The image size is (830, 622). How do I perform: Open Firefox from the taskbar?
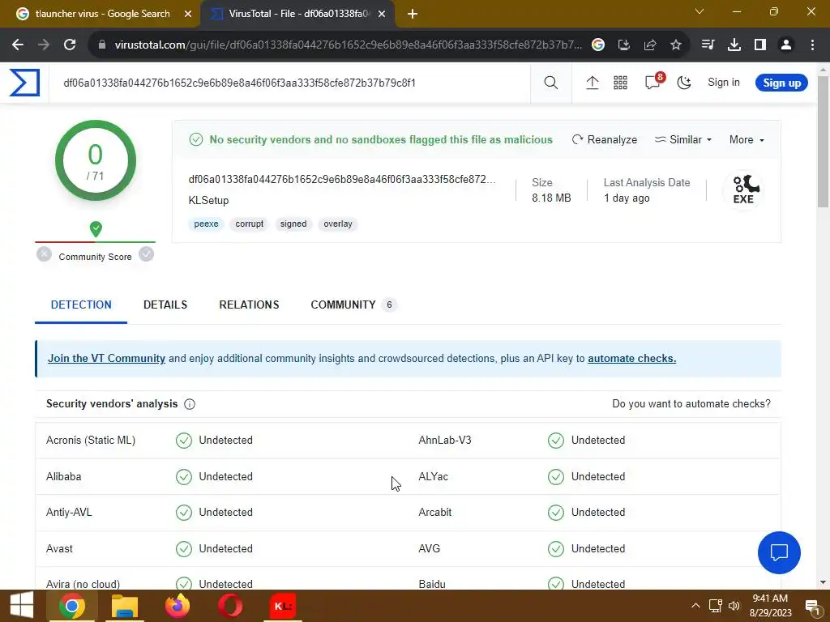pyautogui.click(x=178, y=606)
